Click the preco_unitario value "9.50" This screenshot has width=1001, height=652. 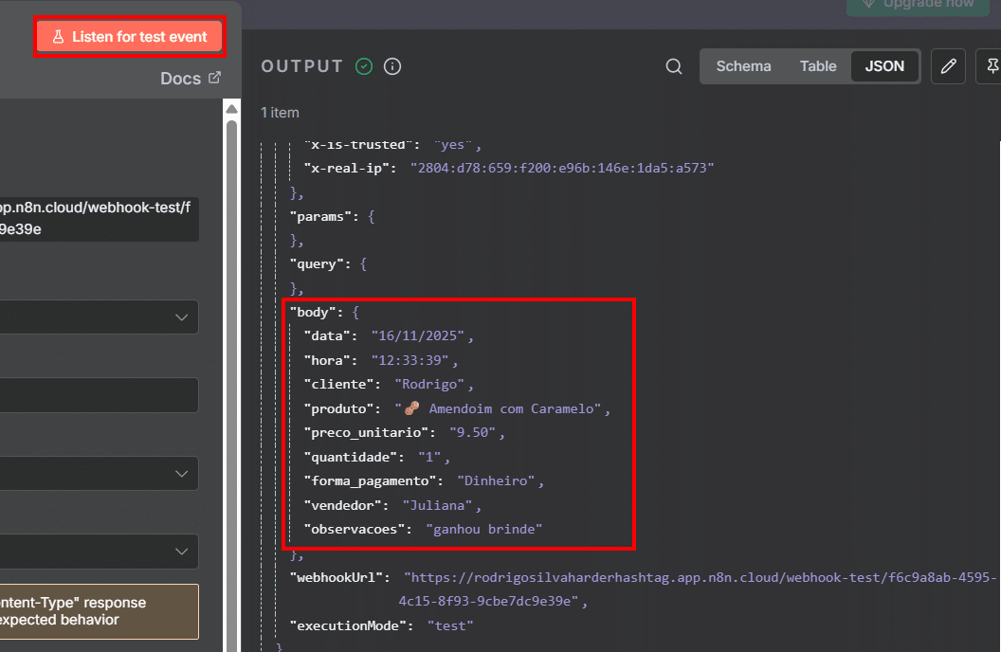473,432
